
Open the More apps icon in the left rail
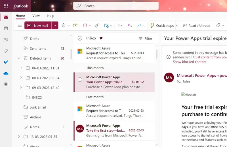coord(6,84)
